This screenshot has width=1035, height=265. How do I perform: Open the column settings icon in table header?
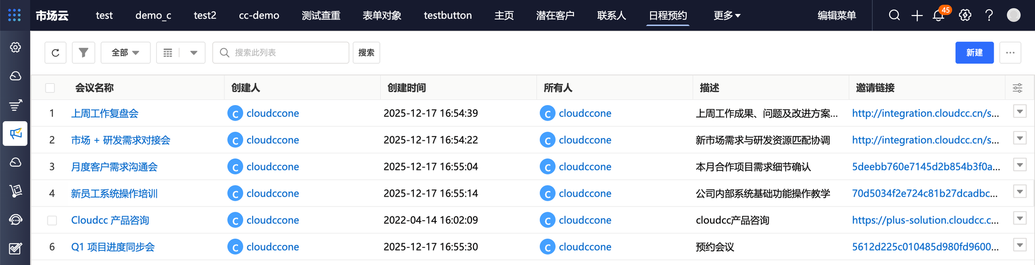tap(1017, 88)
